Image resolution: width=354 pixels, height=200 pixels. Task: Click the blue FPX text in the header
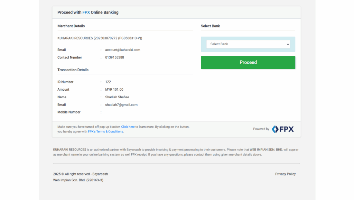(86, 12)
